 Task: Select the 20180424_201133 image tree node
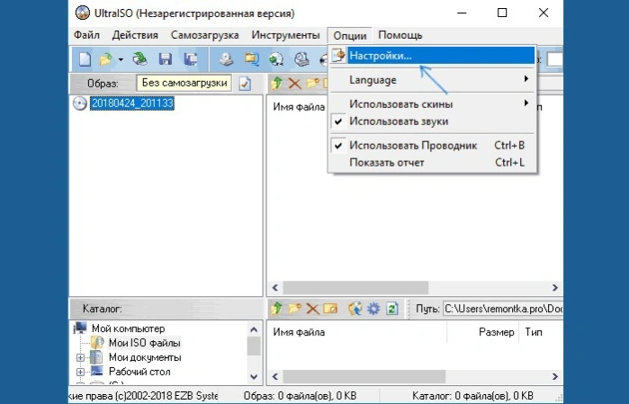132,103
